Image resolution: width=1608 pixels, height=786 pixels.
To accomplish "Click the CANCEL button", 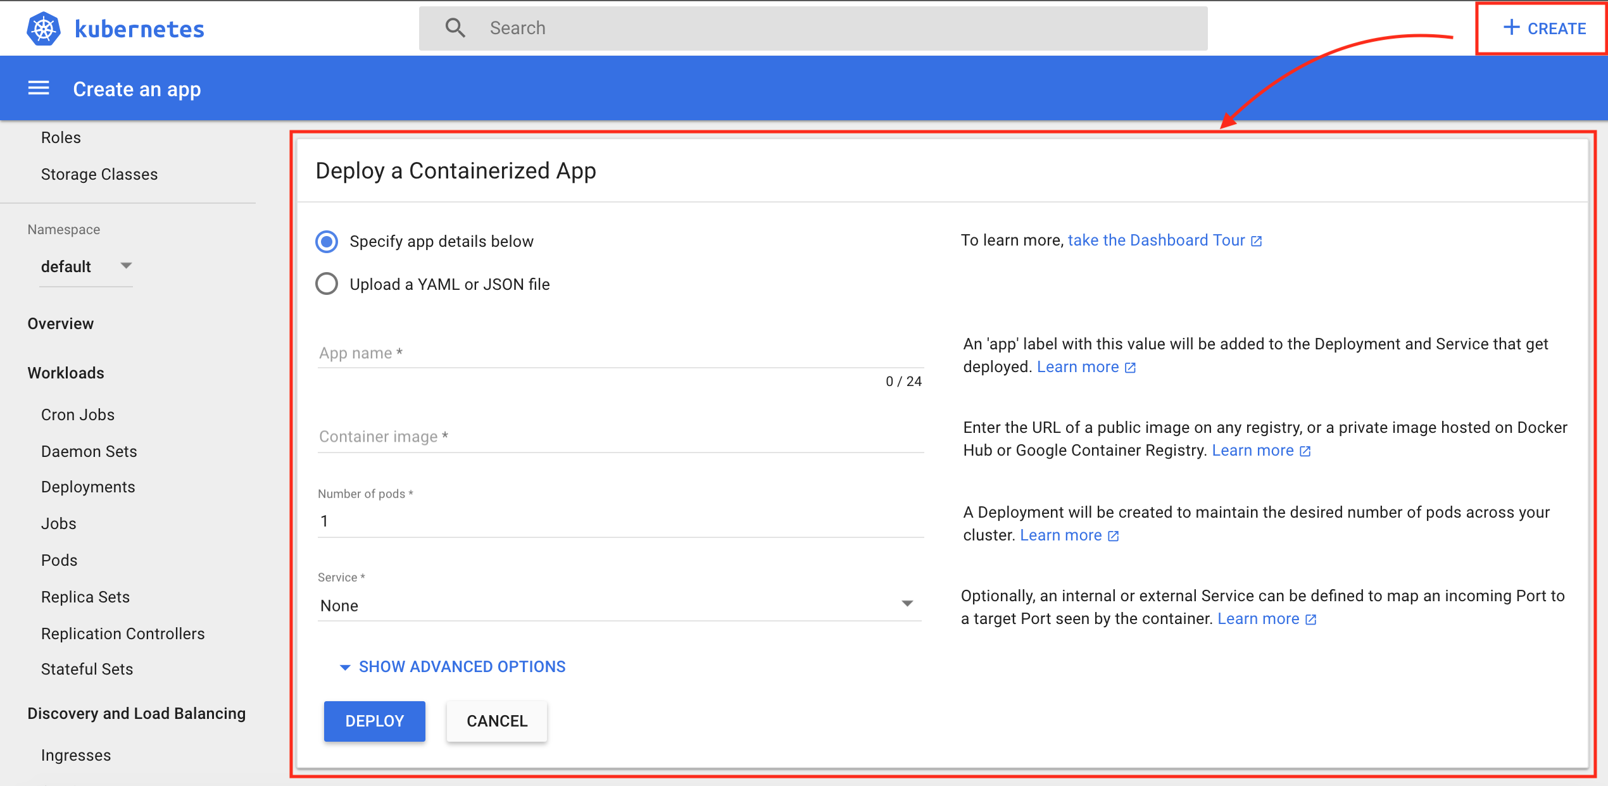I will 497,721.
